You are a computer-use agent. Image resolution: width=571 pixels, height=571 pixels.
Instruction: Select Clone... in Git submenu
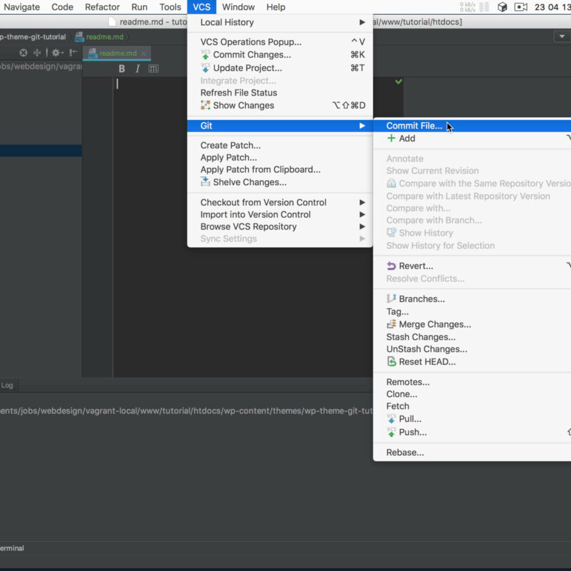(x=472, y=394)
